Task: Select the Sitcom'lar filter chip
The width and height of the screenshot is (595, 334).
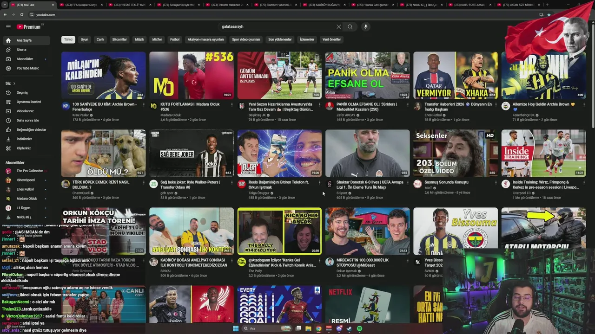Action: pyautogui.click(x=119, y=39)
